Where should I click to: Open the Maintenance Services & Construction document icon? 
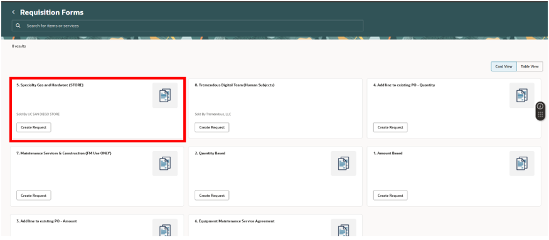pos(165,164)
